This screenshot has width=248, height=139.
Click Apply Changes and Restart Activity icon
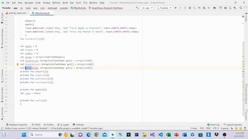point(180,8)
